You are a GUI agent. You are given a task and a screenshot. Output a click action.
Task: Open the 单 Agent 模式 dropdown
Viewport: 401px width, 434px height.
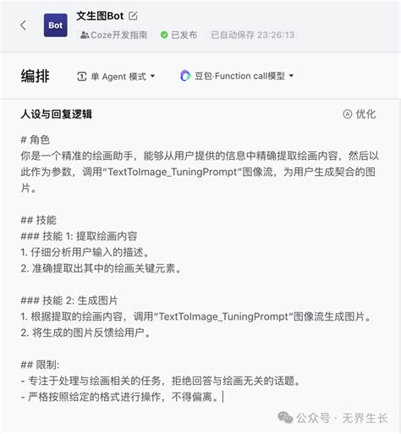116,76
